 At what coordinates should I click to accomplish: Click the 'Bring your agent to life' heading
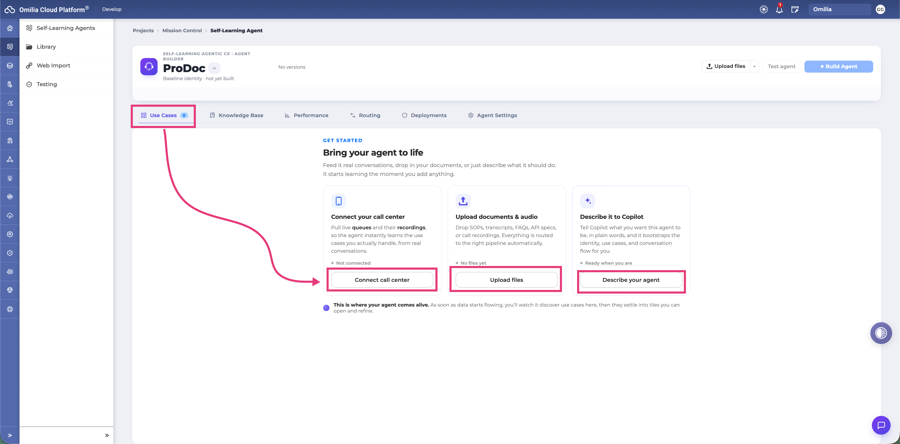tap(373, 153)
